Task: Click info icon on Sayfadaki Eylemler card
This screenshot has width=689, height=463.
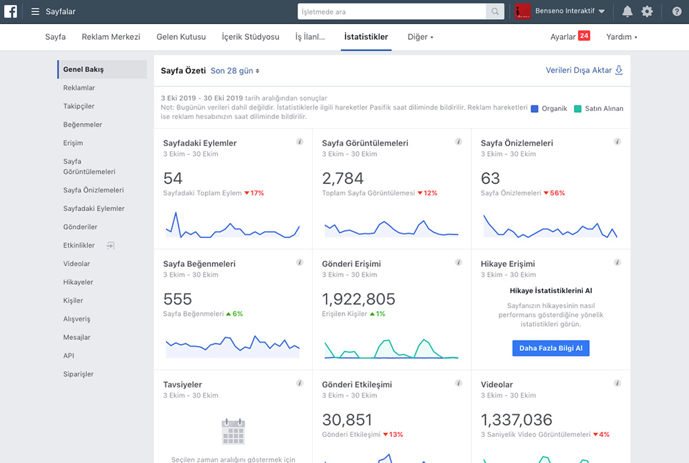Action: click(299, 141)
